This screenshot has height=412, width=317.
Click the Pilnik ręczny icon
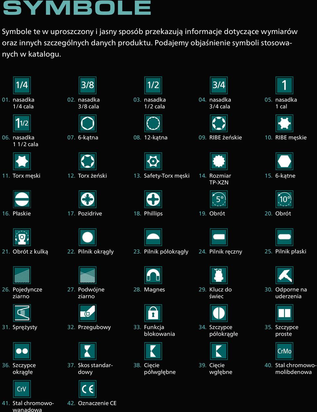click(x=219, y=237)
